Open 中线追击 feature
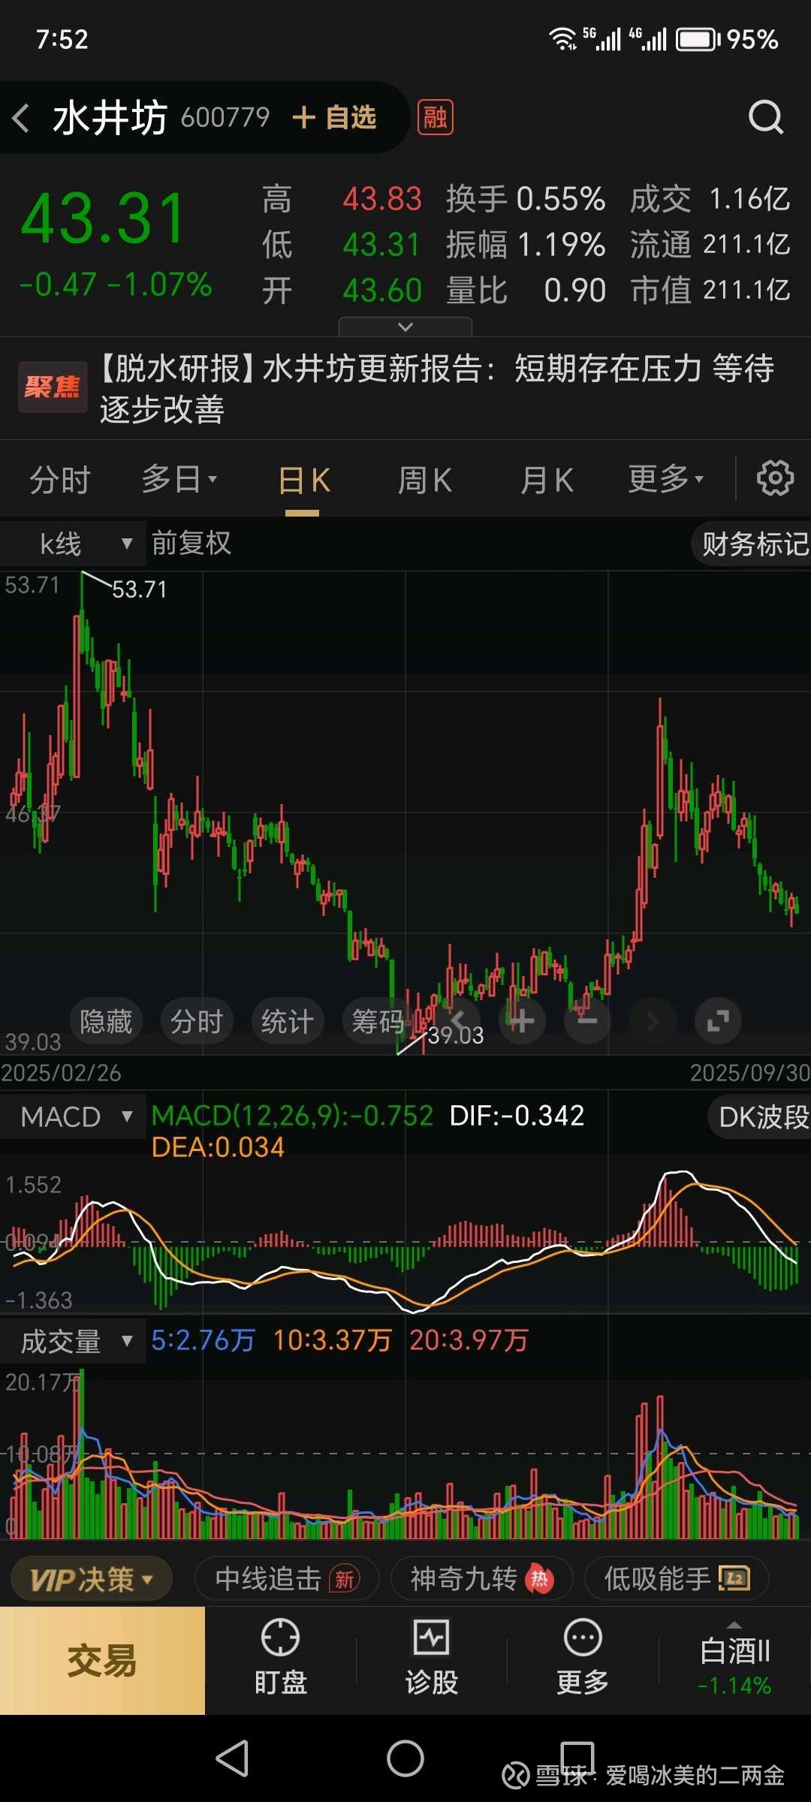The width and height of the screenshot is (811, 1802). pos(287,1580)
